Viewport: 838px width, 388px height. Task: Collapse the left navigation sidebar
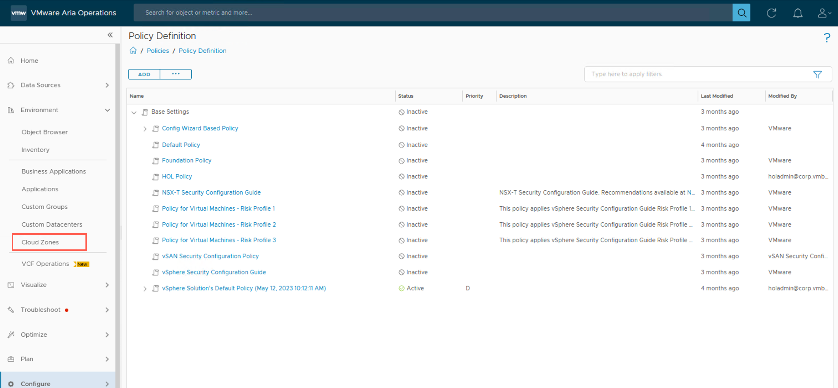pos(110,35)
